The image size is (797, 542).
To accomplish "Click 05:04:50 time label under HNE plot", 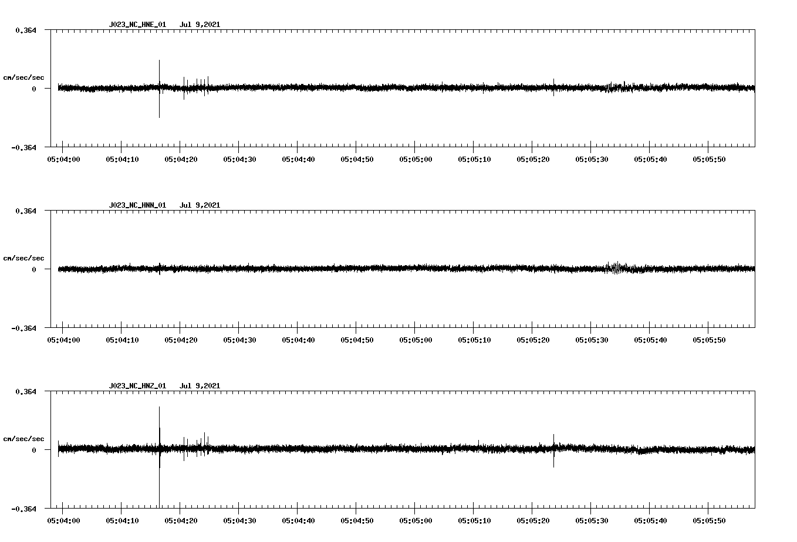I will tap(356, 160).
